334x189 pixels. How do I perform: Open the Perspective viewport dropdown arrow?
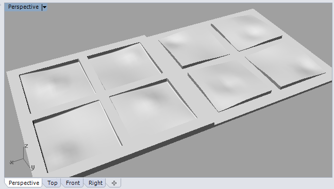click(x=44, y=7)
